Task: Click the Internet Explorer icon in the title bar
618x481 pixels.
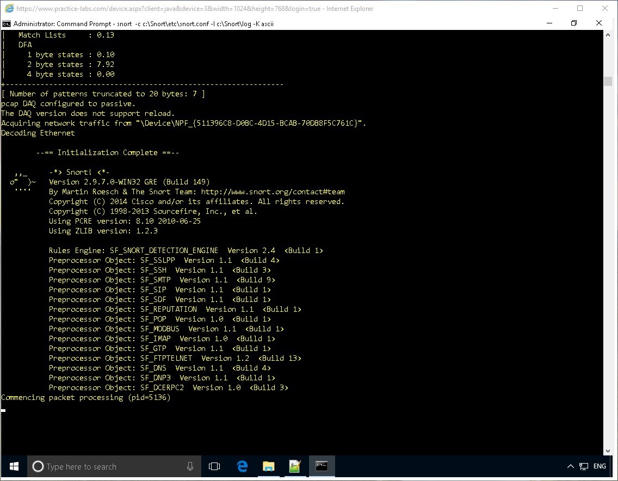Action: [9, 8]
